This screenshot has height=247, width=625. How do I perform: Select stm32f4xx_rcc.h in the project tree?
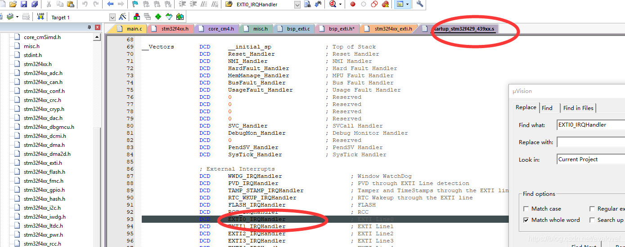click(42, 244)
